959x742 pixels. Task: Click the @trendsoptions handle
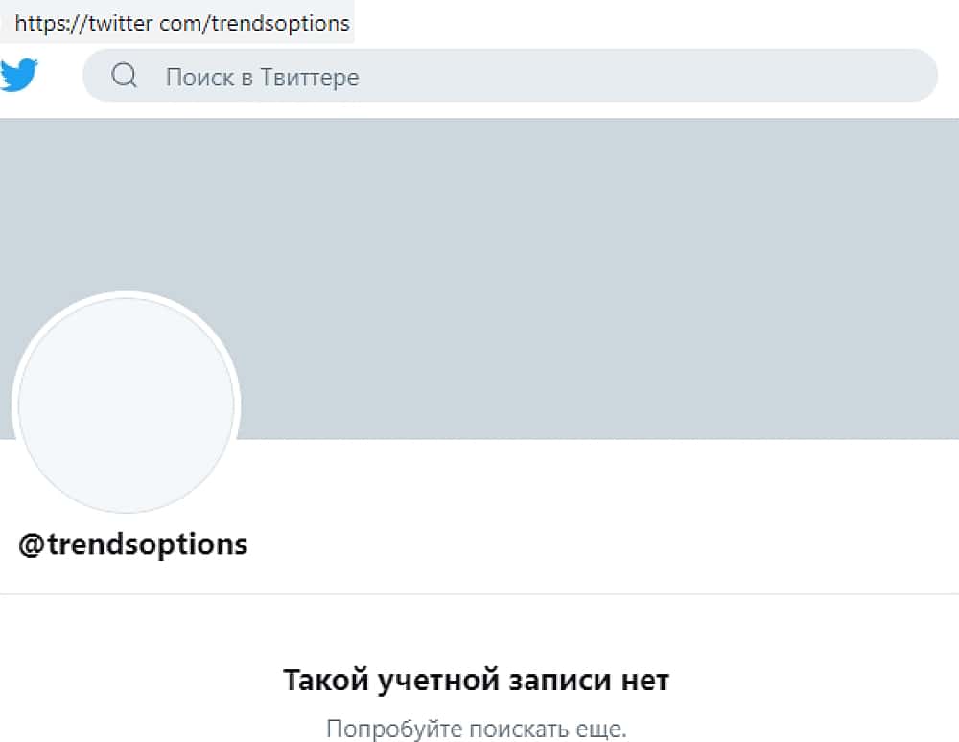(133, 545)
